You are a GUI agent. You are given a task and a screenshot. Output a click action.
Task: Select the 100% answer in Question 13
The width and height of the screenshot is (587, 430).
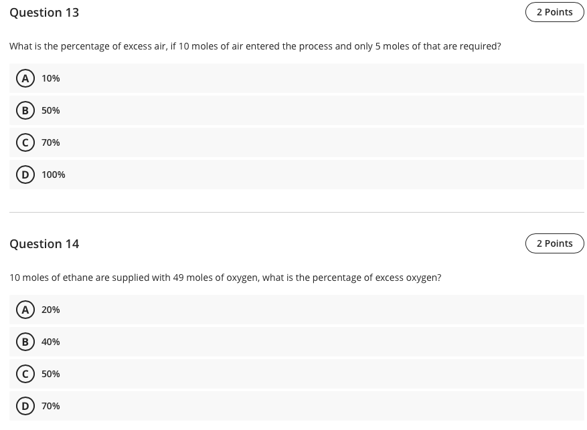pyautogui.click(x=54, y=175)
